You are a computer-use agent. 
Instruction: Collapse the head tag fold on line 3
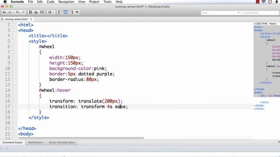(13, 30)
